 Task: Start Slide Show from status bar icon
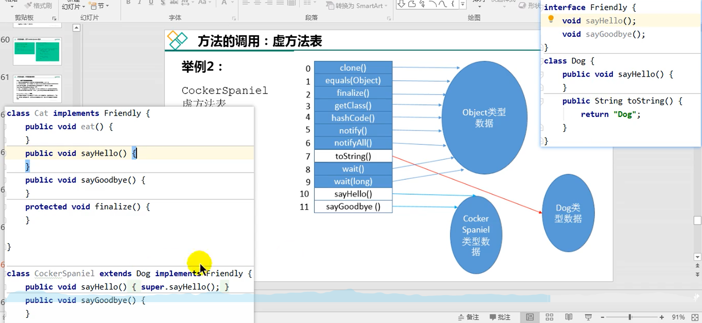pos(588,317)
